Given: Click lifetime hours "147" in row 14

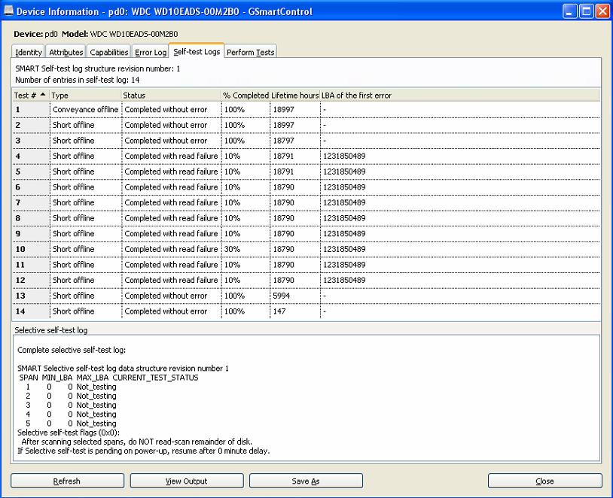Looking at the screenshot, I should point(279,311).
